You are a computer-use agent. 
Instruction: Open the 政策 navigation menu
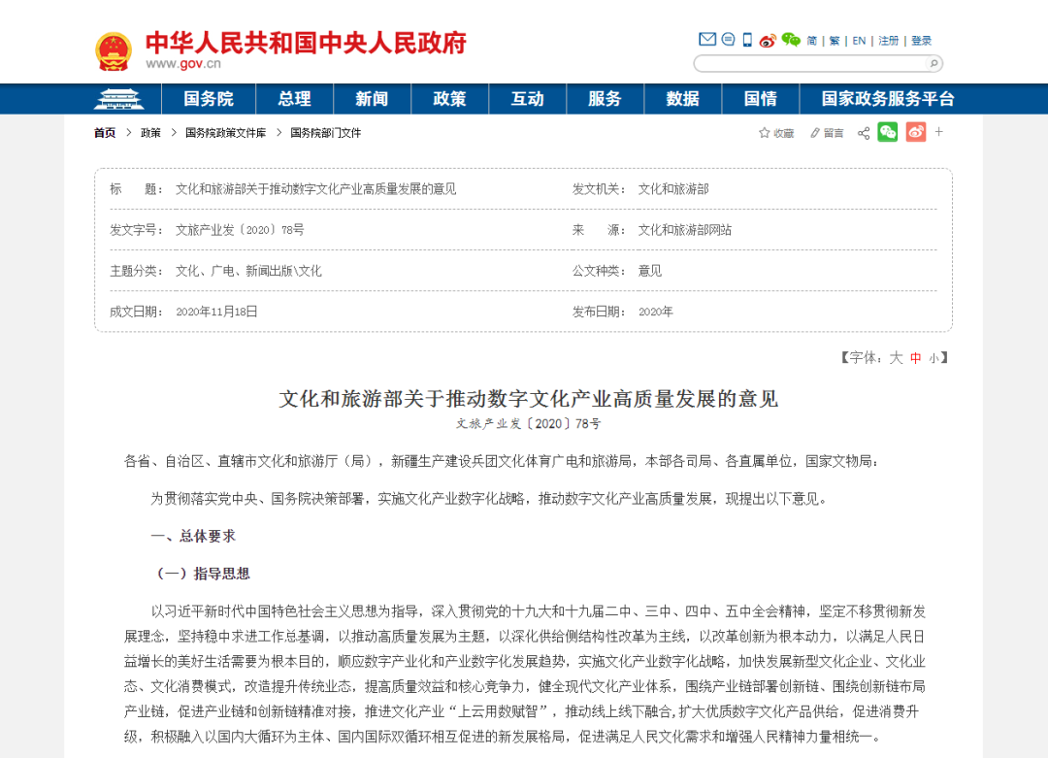(x=449, y=98)
